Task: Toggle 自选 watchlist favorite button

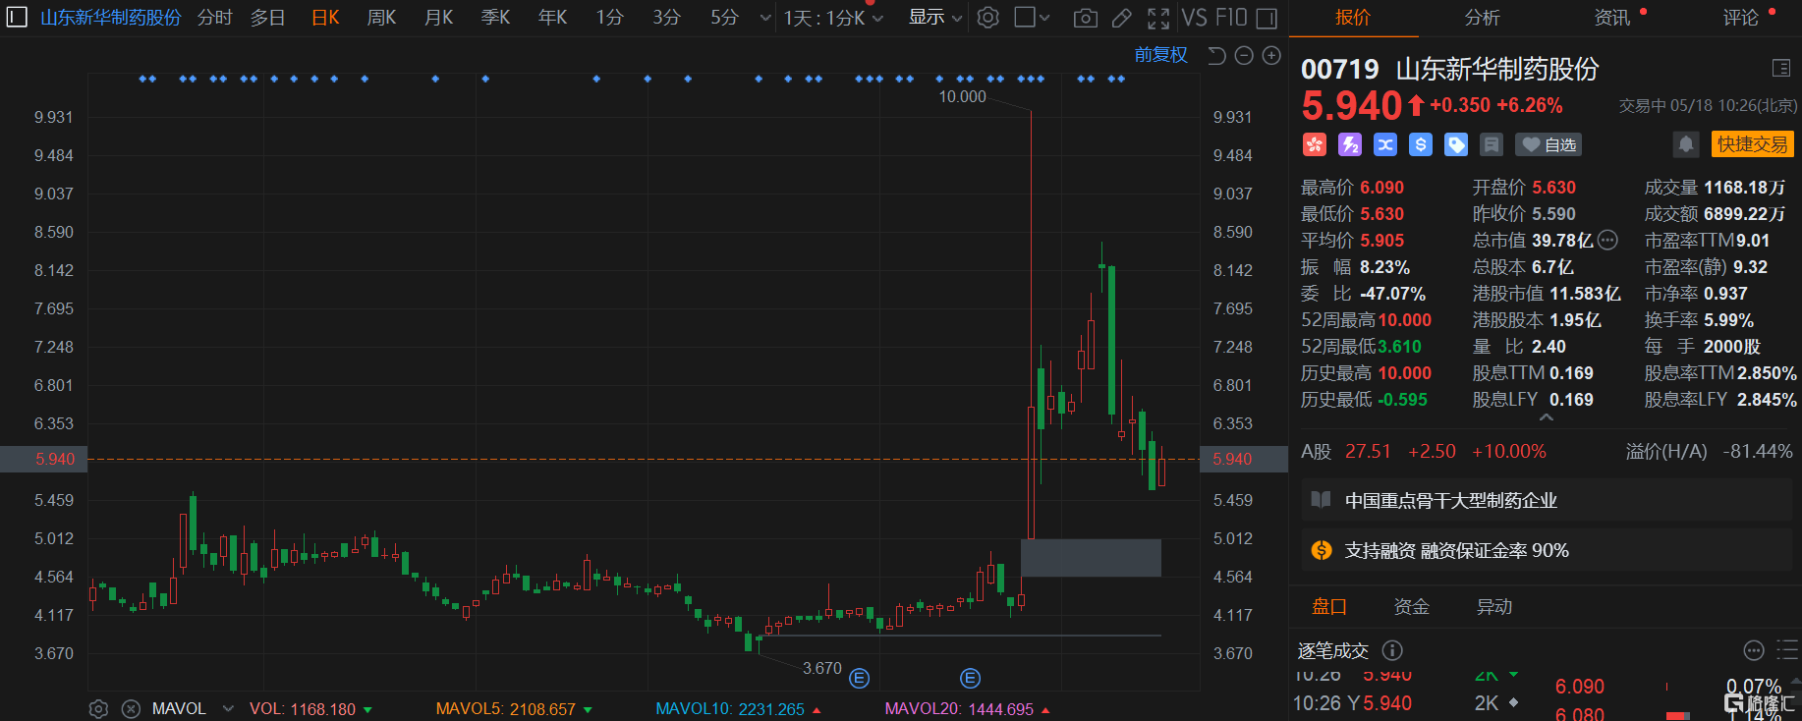Action: click(1549, 145)
